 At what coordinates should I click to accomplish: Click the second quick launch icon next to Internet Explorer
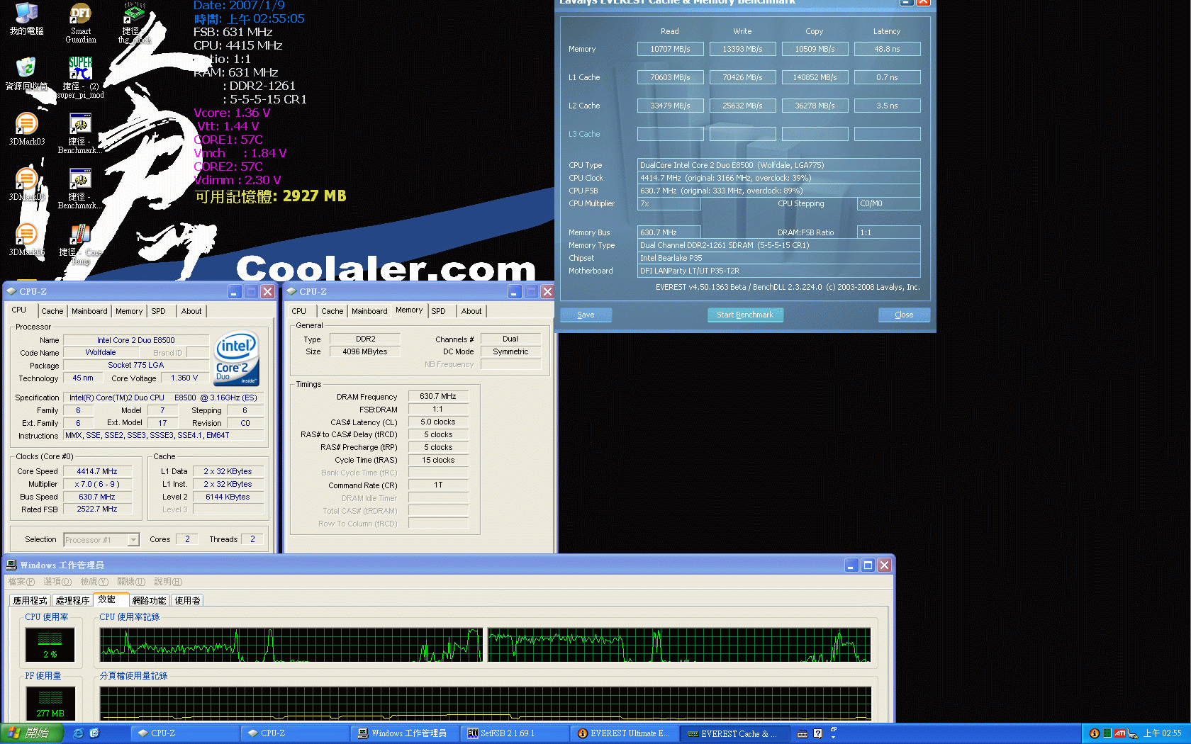pyautogui.click(x=94, y=733)
